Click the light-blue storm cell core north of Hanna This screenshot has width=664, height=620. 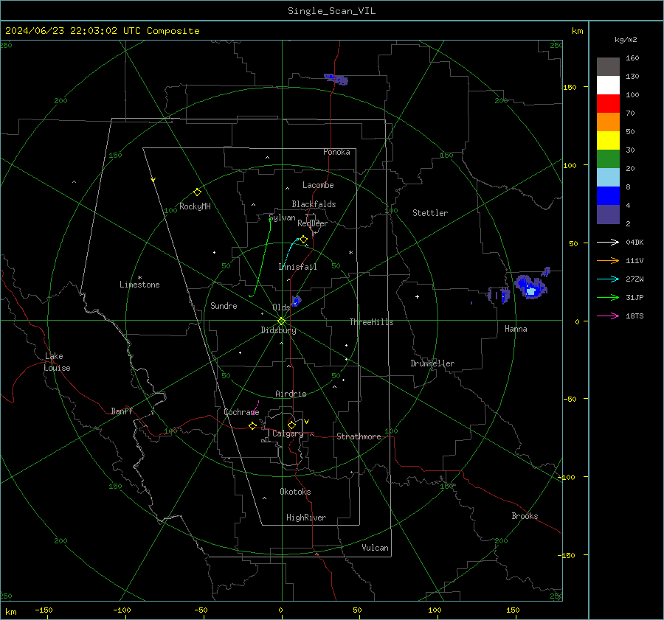[x=530, y=290]
